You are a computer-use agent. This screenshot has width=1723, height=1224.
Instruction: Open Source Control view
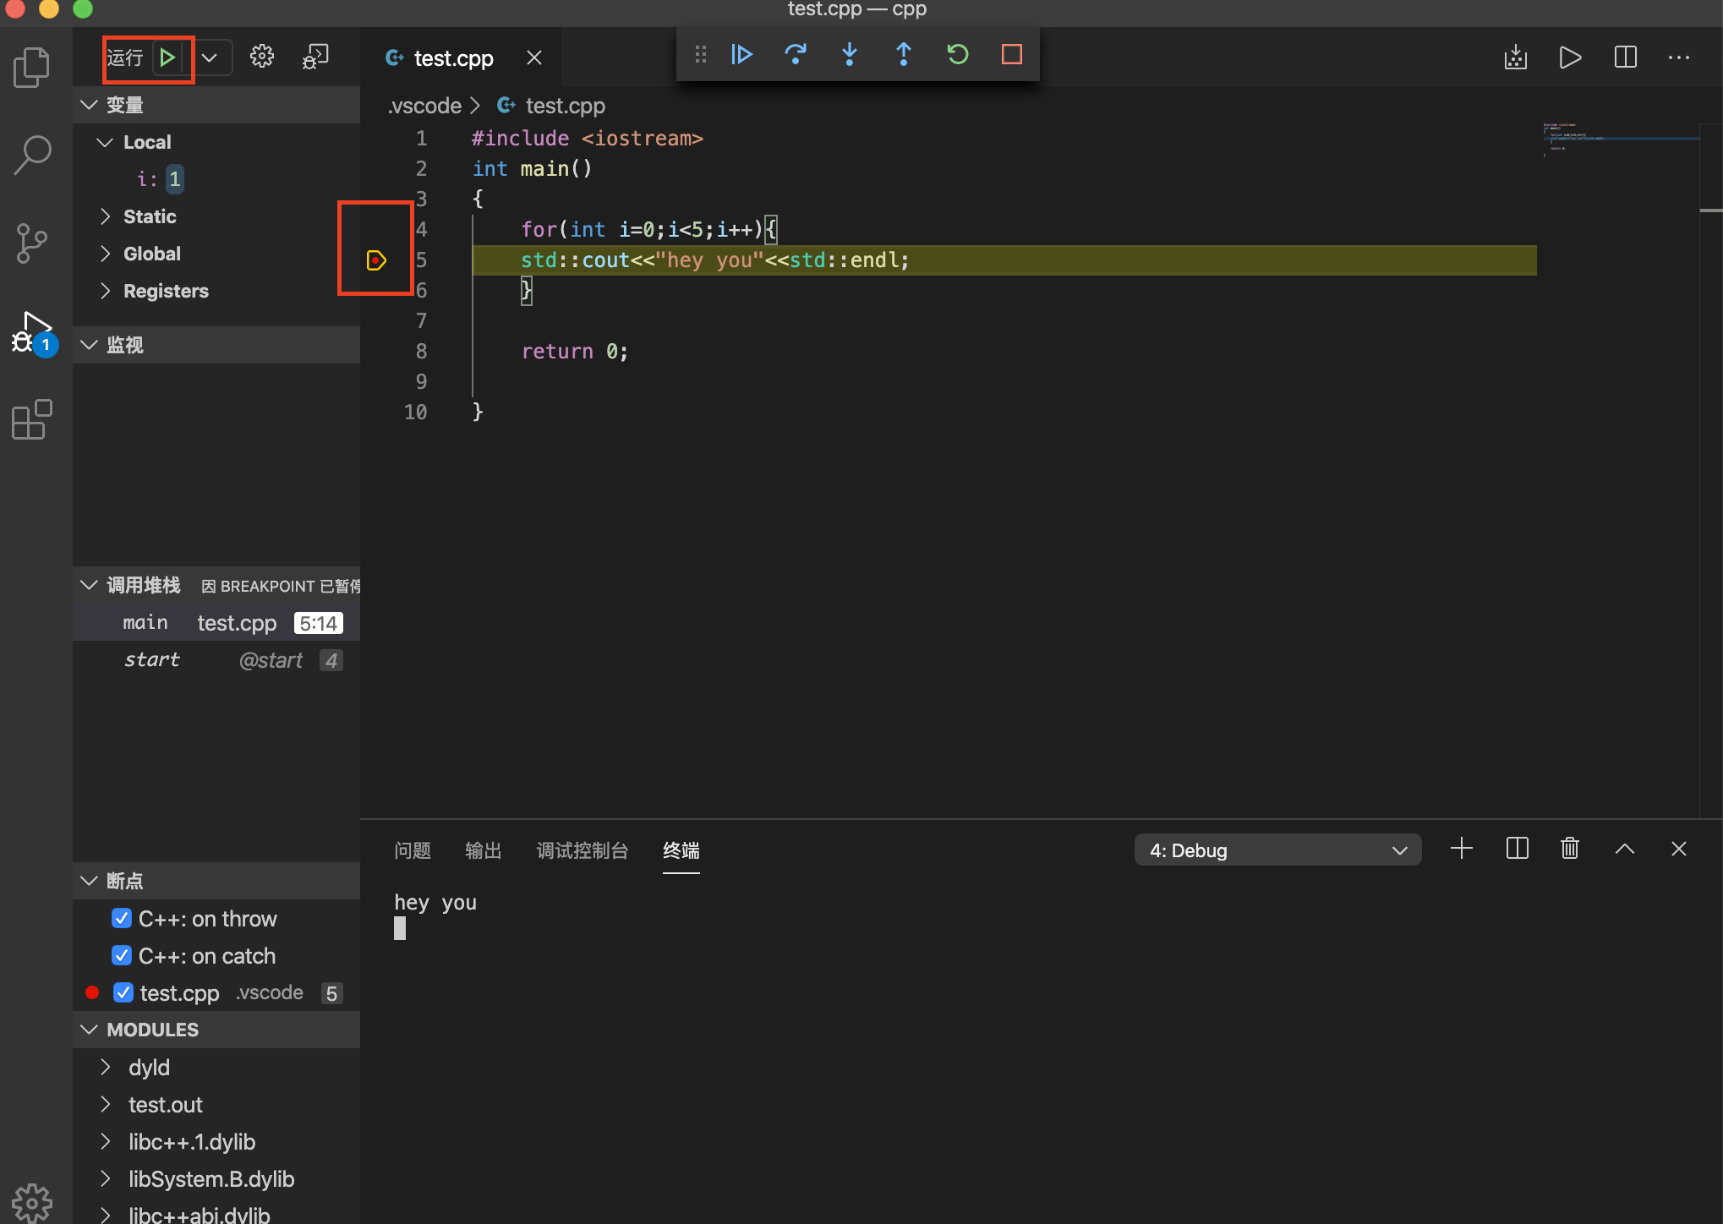coord(32,243)
